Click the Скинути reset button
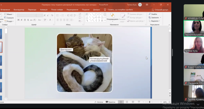Image resolution: width=204 pixels, height=109 pixels. coord(10,18)
